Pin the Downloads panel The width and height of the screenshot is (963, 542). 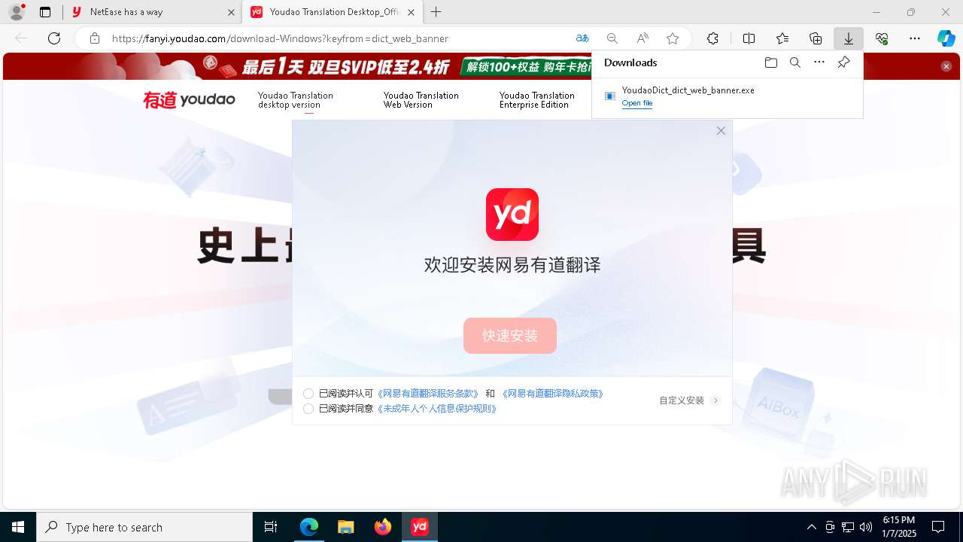click(x=843, y=62)
